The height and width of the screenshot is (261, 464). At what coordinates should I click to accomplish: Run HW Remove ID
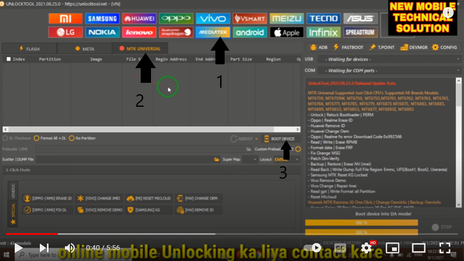pos(199,210)
